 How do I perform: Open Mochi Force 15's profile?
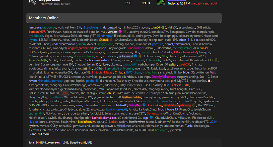point(168,109)
